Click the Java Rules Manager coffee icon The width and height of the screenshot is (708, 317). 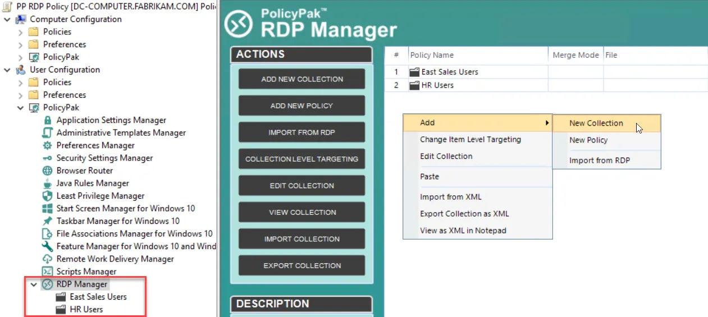tap(48, 183)
